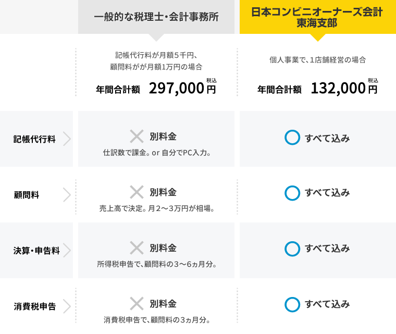Click the blue circle in 決算・申告料 row
The height and width of the screenshot is (334, 396).
point(292,249)
